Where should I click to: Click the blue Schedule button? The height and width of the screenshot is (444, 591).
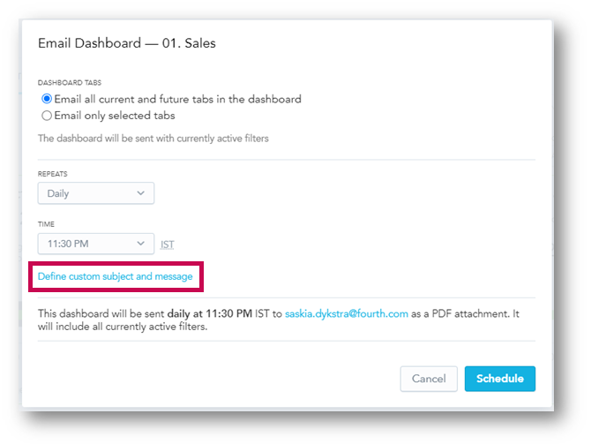(x=500, y=379)
